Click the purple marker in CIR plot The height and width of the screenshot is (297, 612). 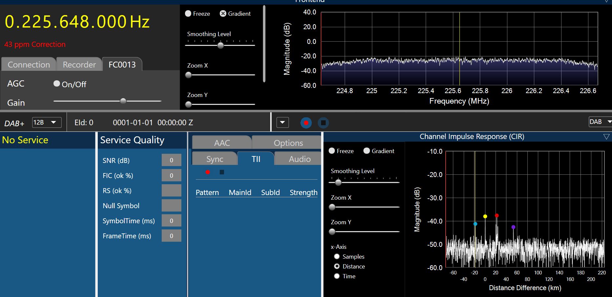[513, 227]
